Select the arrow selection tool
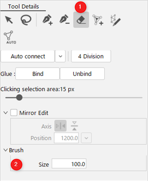This screenshot has height=181, width=148. click(x=9, y=20)
